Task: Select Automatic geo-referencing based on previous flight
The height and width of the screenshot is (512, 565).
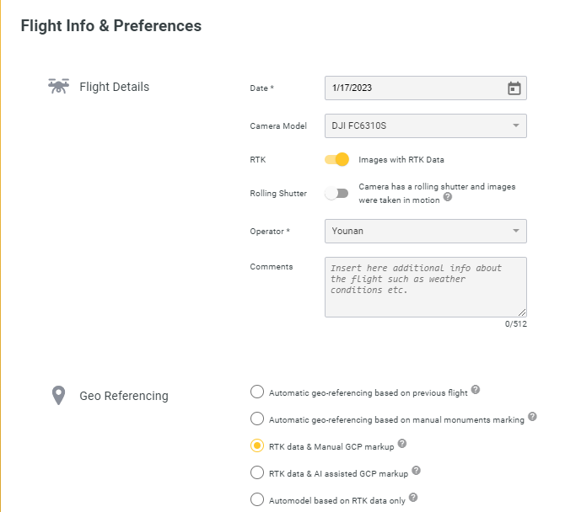Action: pos(257,392)
